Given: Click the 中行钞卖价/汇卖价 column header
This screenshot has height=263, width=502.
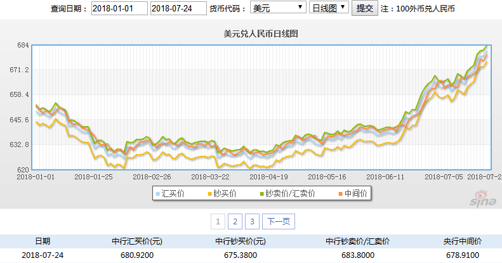Looking at the screenshot, I should 357,241.
